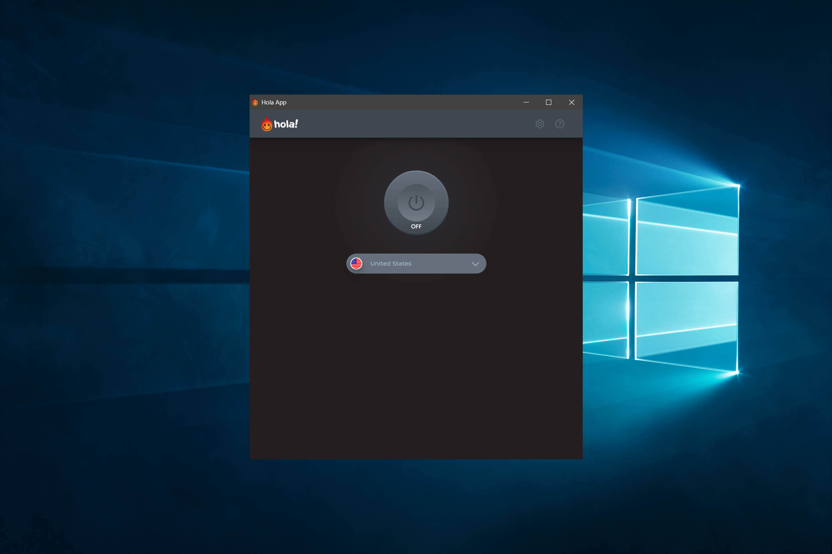Click the Hola flame logo icon
This screenshot has height=554, width=832.
(265, 124)
